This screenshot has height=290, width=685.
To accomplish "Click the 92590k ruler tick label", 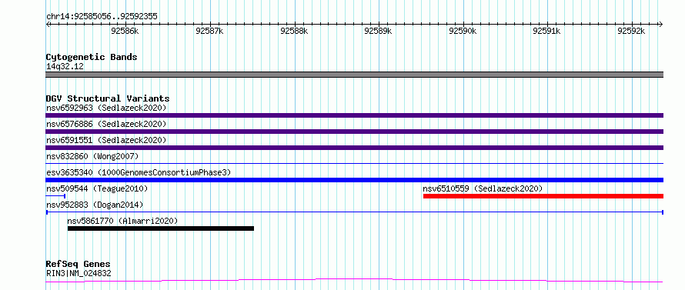I will (x=463, y=31).
